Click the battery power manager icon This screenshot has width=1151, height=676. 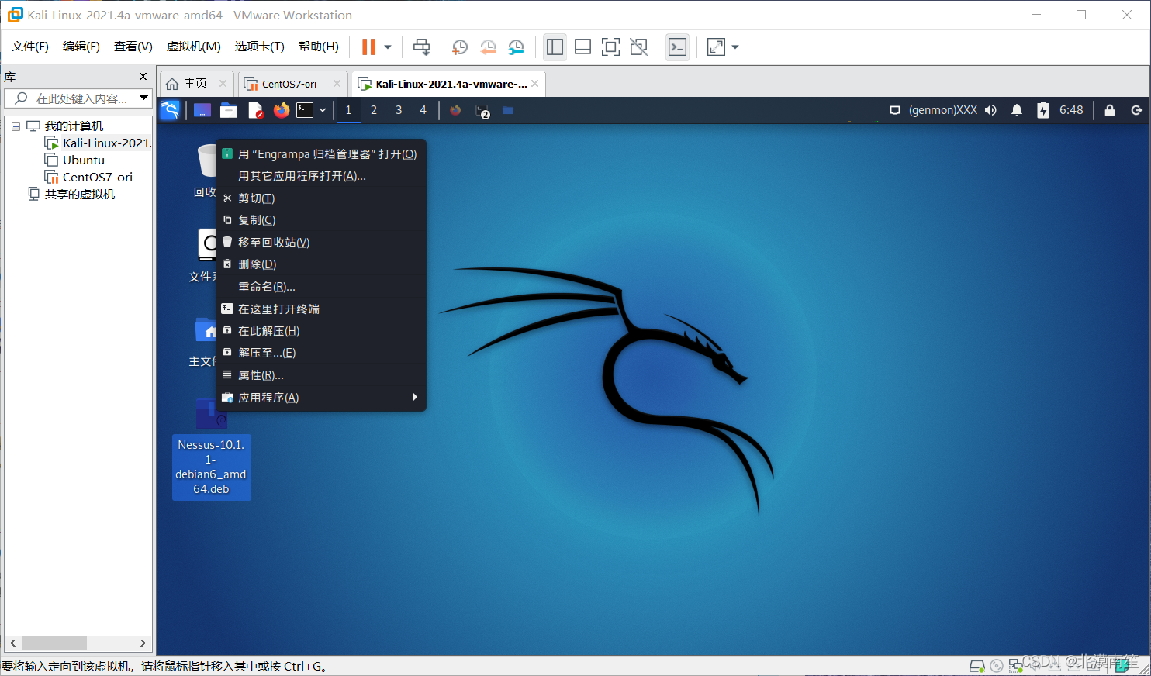[1043, 110]
